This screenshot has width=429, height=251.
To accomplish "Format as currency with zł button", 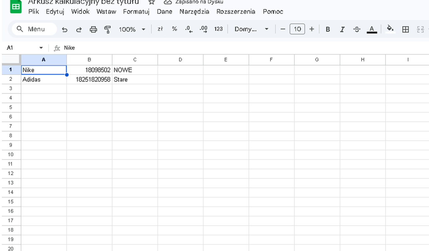I will (x=160, y=29).
